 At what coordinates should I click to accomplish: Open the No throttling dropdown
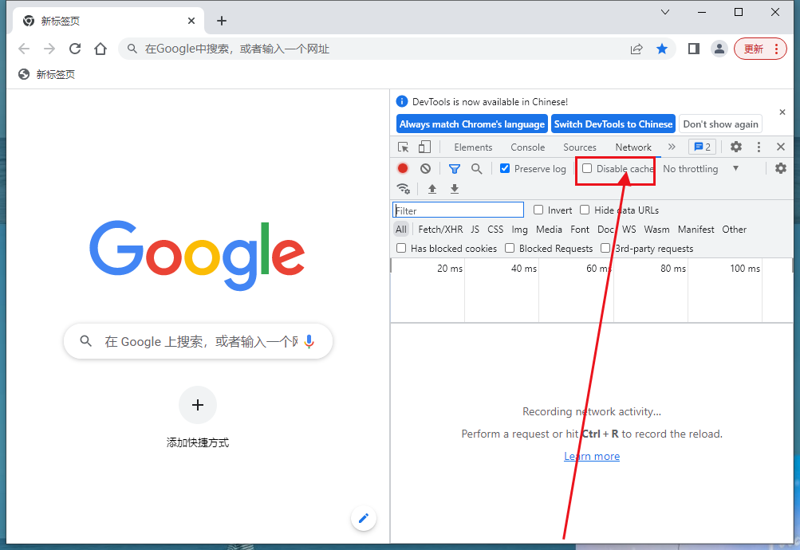click(701, 169)
